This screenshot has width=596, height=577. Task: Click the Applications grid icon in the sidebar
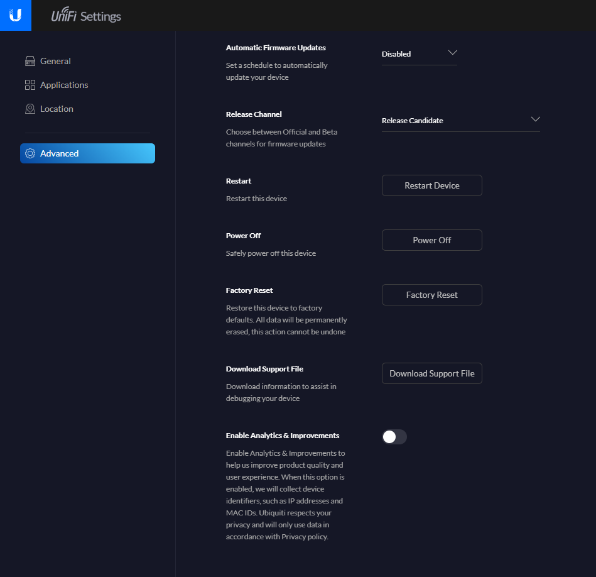click(30, 85)
